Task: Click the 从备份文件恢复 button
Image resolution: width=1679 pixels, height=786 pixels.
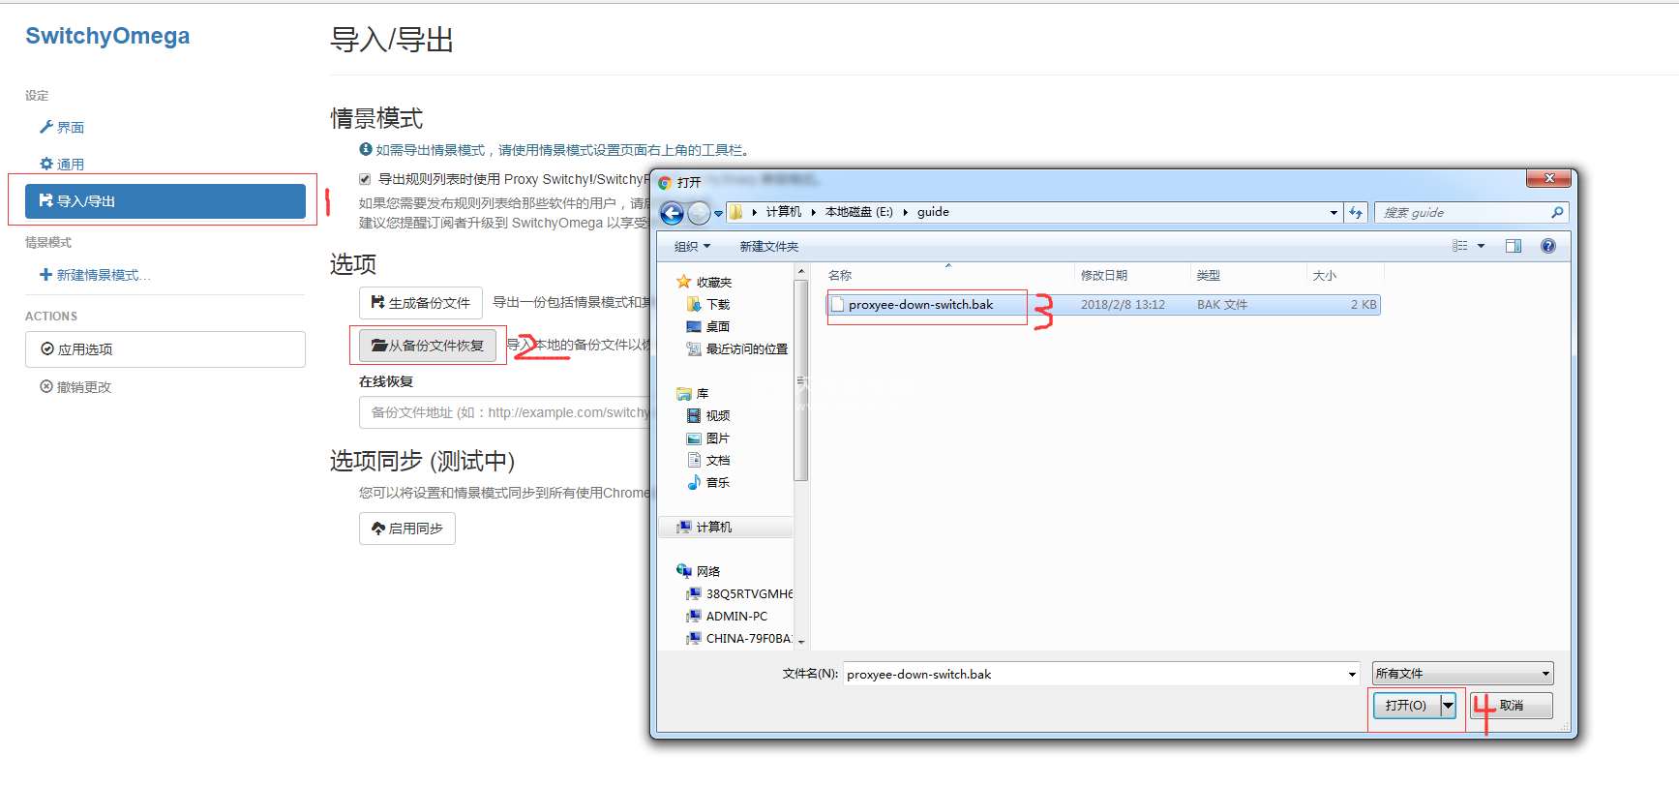Action: pos(428,346)
